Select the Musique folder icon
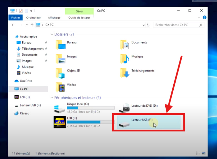This screenshot has height=159, width=217. (124, 59)
